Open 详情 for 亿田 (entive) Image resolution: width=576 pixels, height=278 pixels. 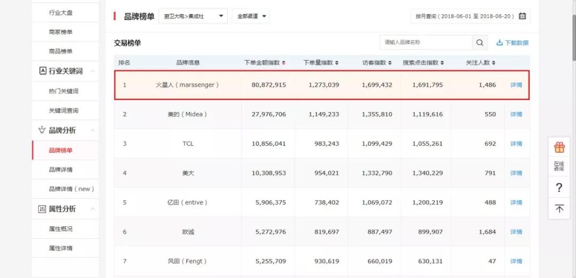(x=516, y=202)
